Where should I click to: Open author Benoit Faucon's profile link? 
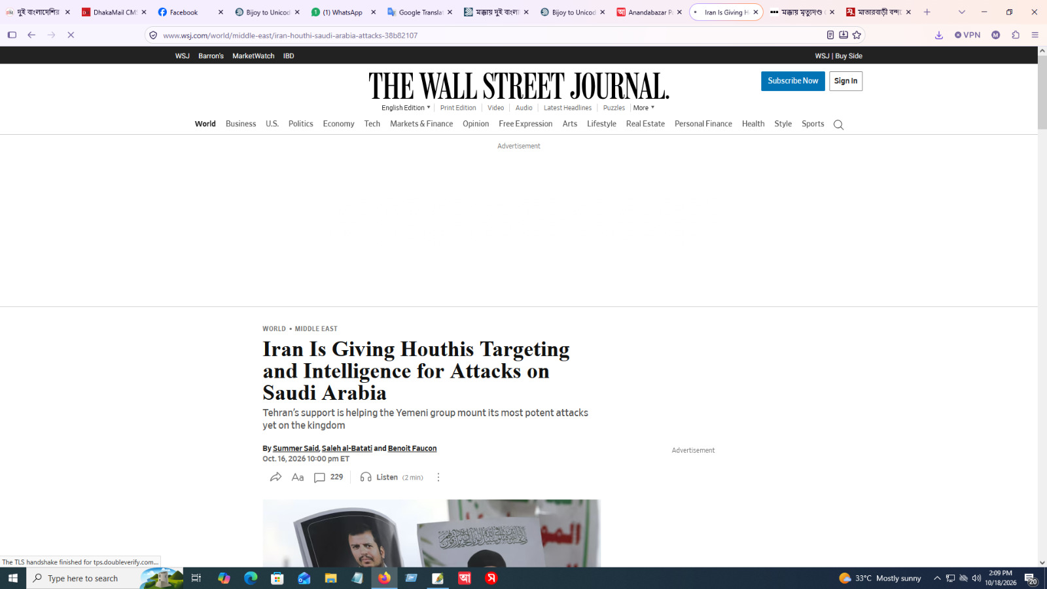point(412,448)
